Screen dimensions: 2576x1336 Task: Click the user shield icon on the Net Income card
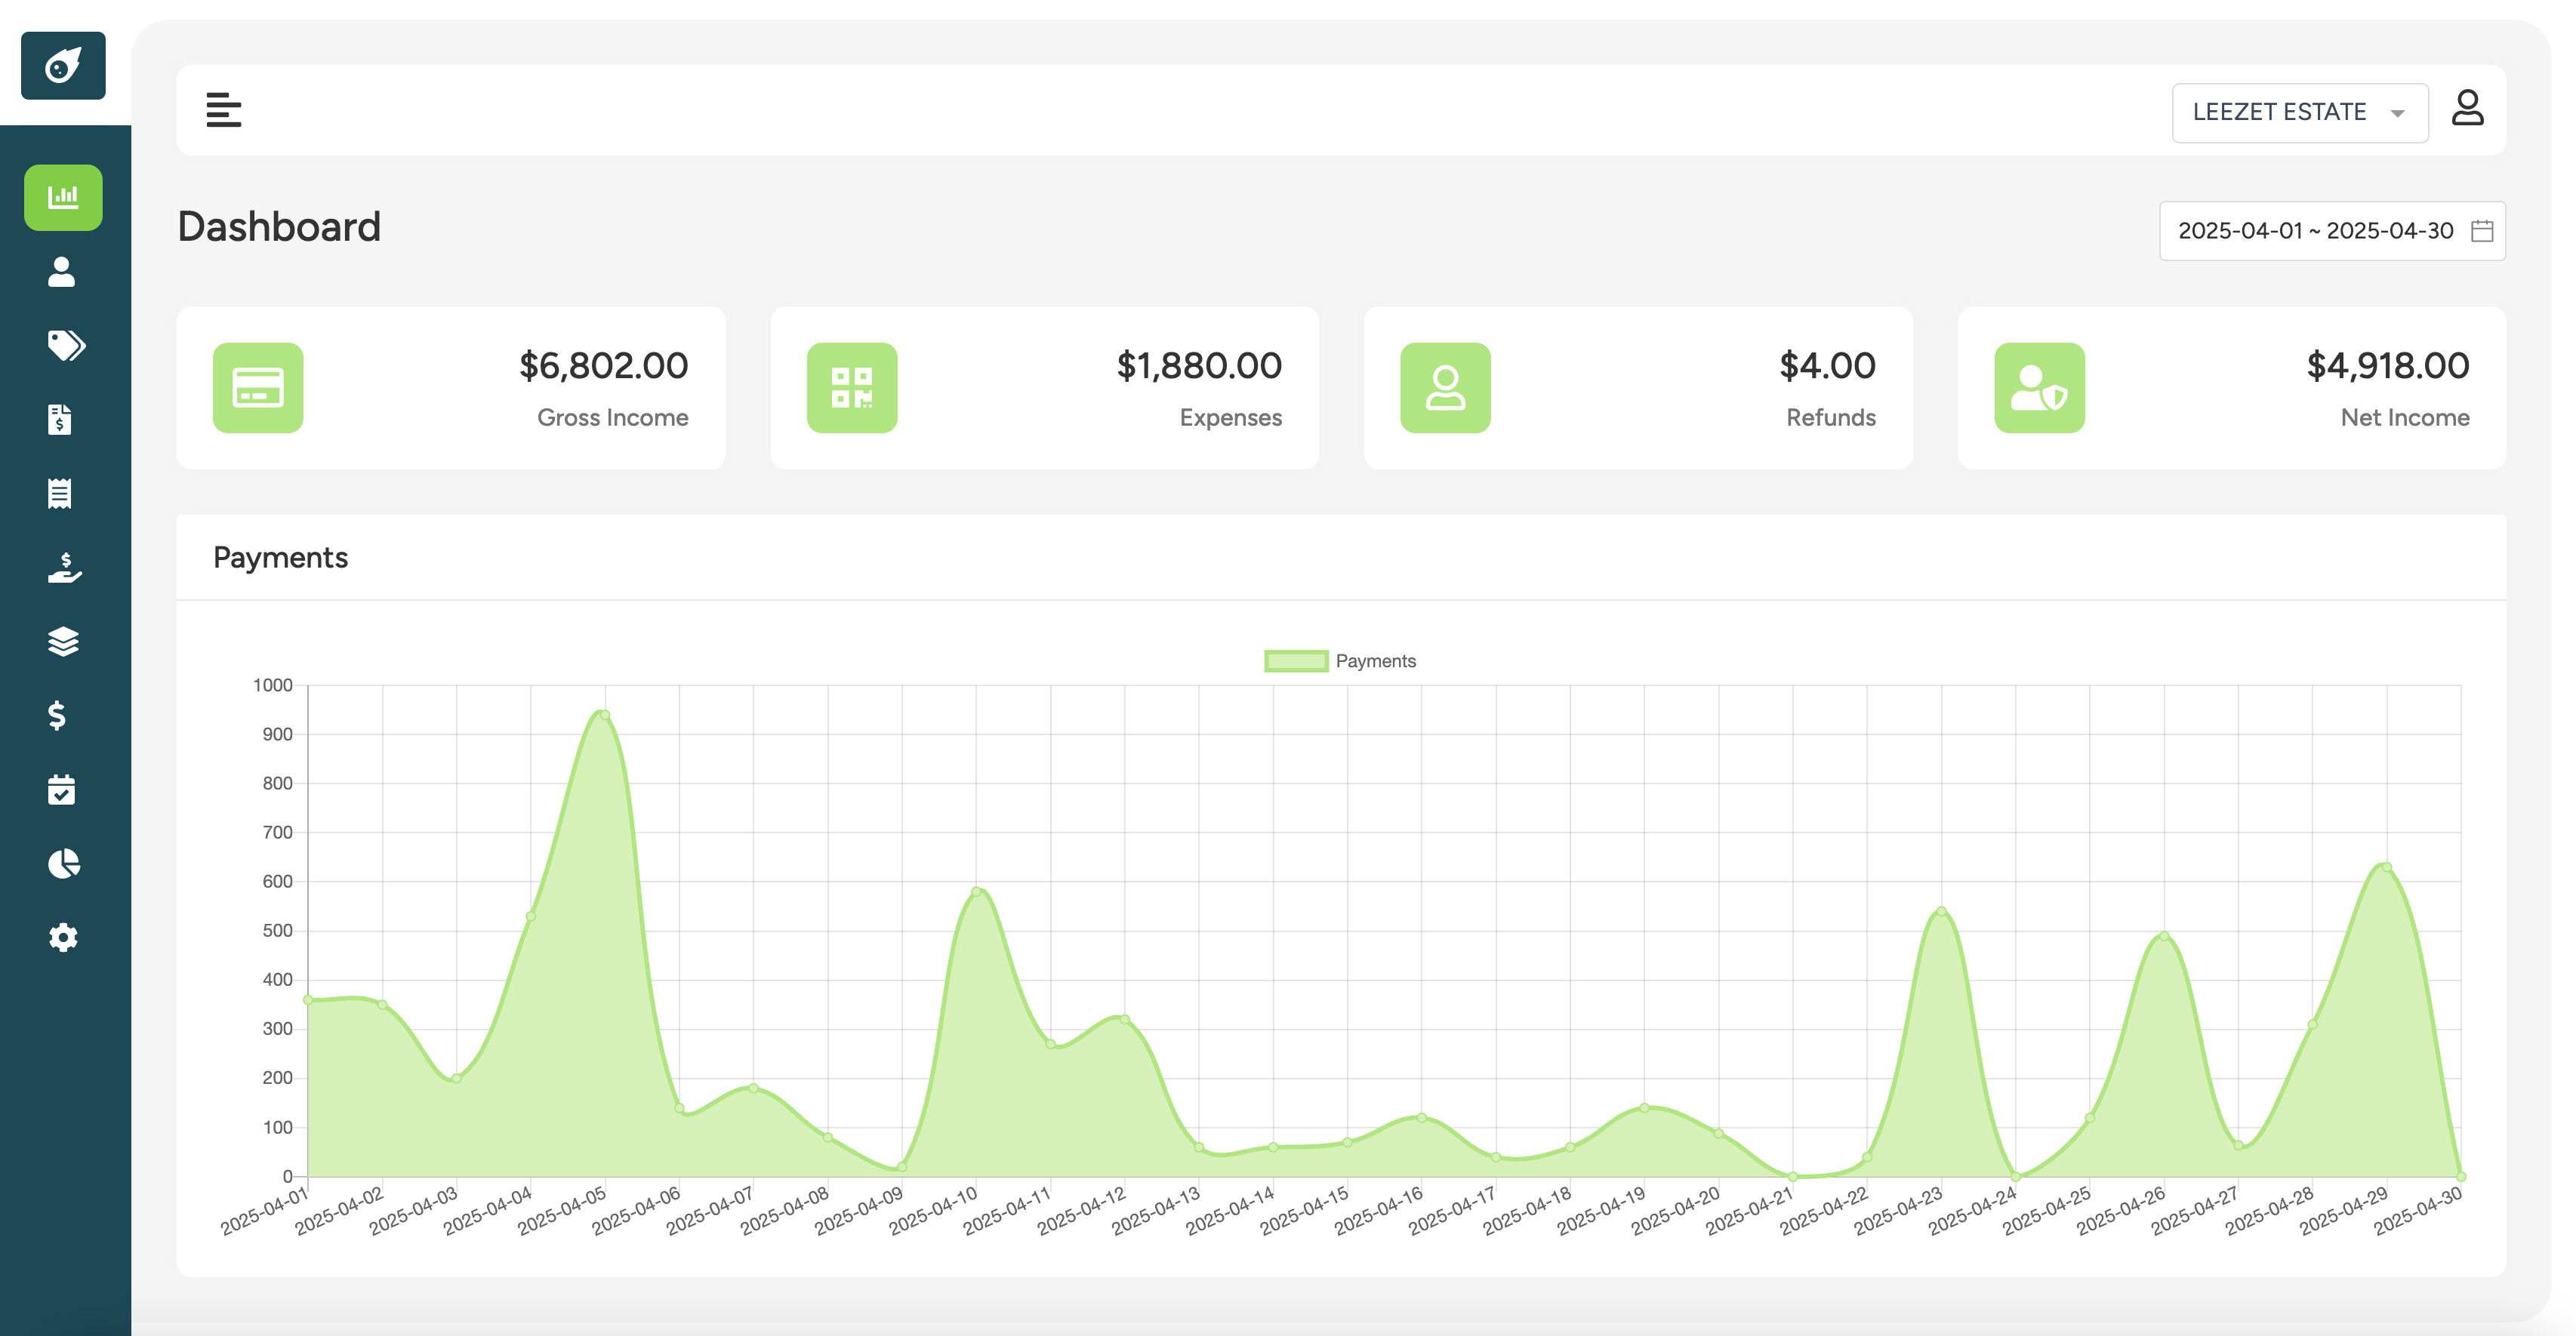pos(2039,388)
